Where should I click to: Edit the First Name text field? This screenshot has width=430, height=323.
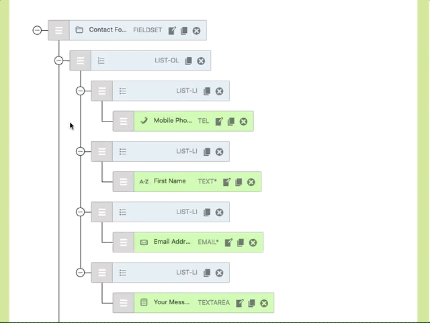[227, 182]
